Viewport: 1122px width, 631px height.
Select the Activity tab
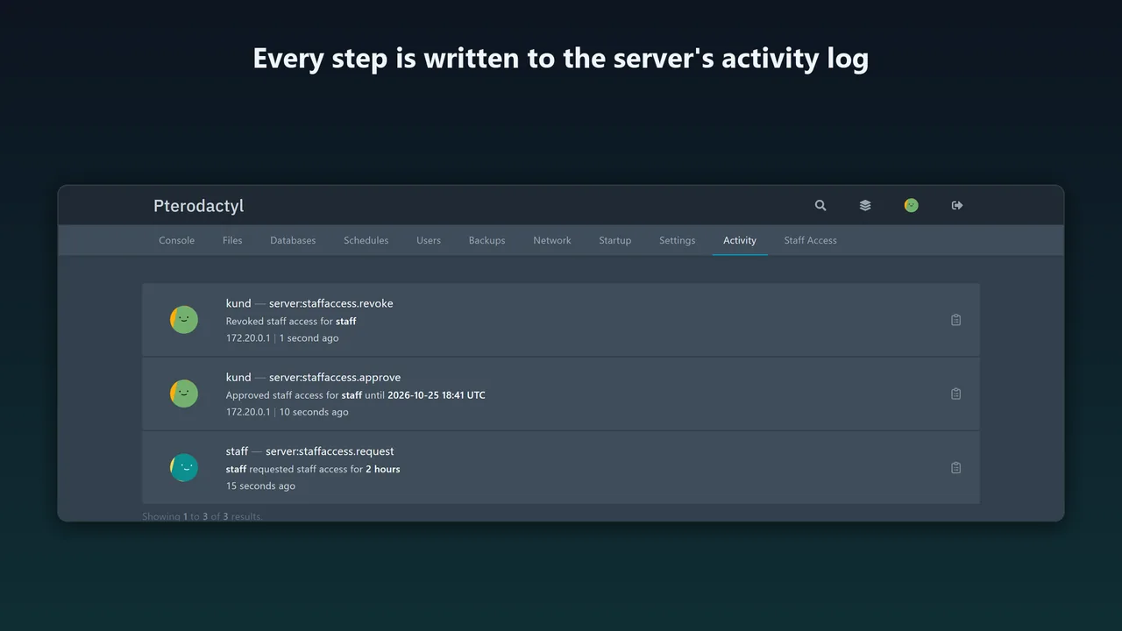coord(740,240)
